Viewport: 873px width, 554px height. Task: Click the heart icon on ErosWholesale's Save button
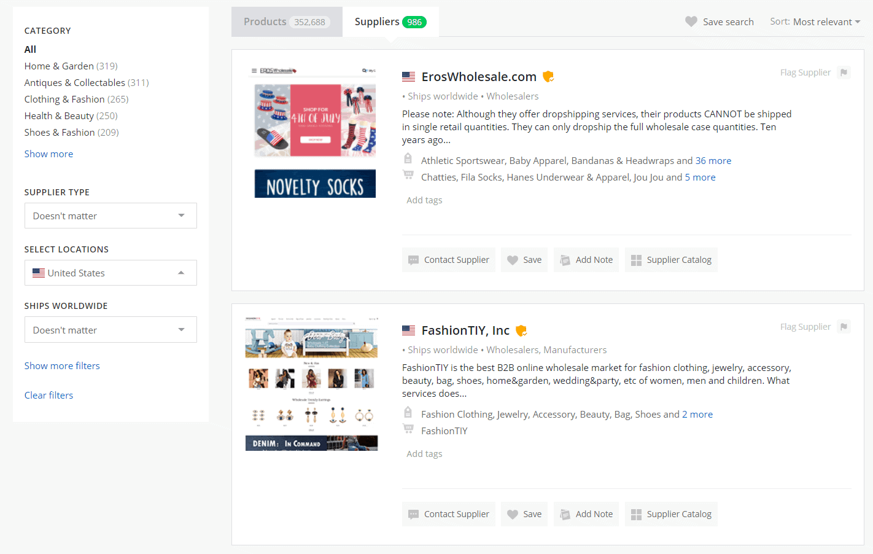(x=513, y=260)
